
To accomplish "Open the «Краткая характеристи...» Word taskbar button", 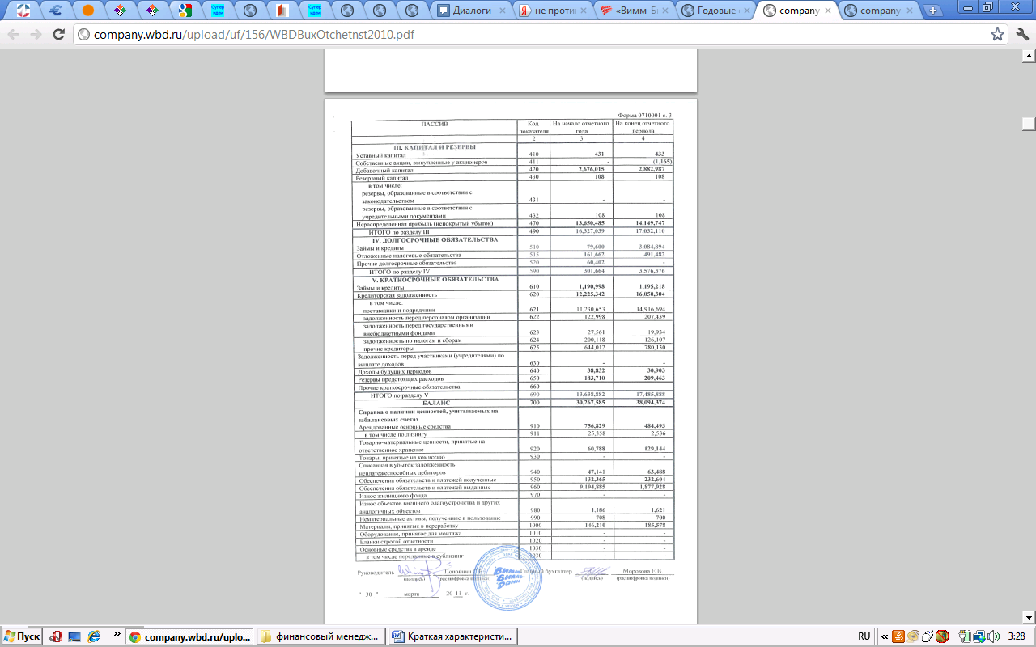I will point(452,636).
